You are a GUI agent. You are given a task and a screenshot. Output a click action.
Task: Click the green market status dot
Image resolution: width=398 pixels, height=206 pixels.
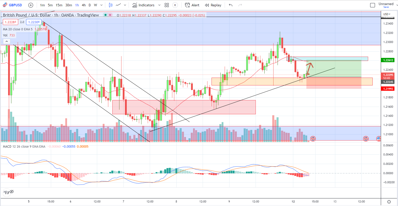(x=106, y=15)
